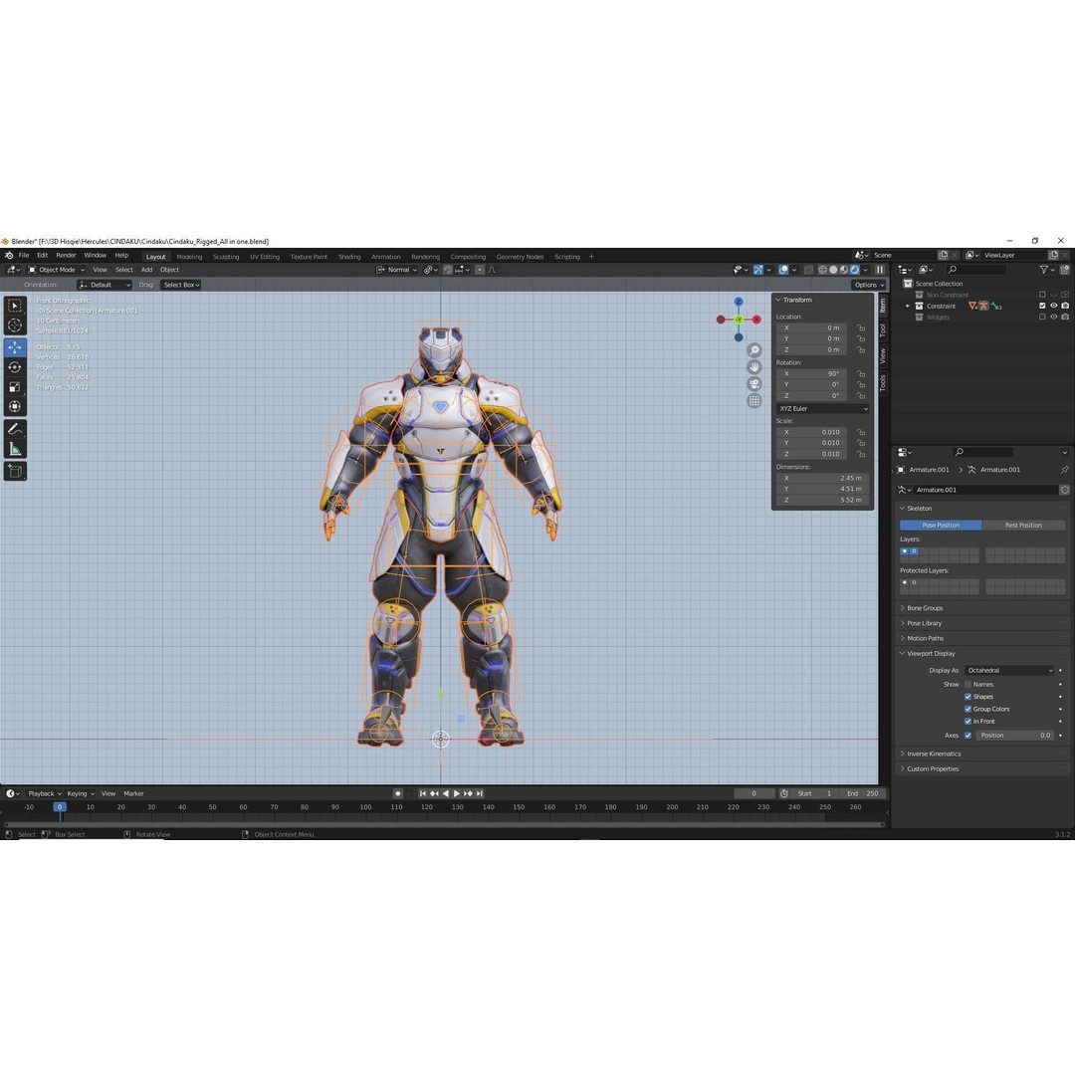Open the Tool sidebar tab
Viewport: 1075px width, 1075px height.
click(x=883, y=330)
